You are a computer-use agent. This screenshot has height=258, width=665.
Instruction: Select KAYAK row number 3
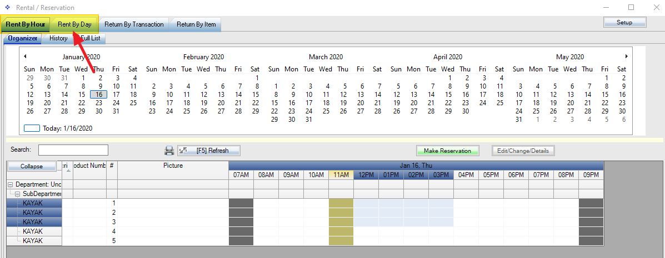pyautogui.click(x=33, y=221)
